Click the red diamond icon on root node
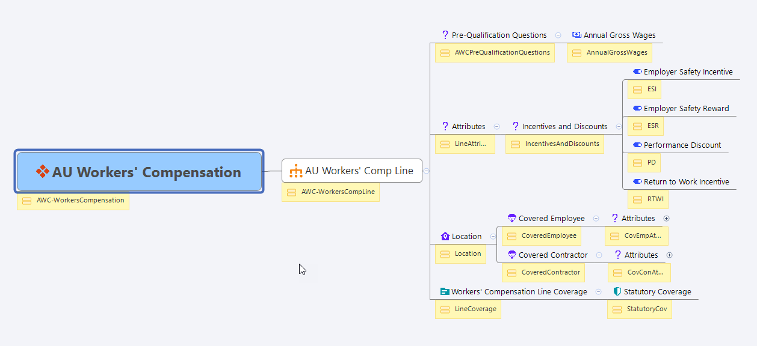Screen dimensions: 757x346 42,172
